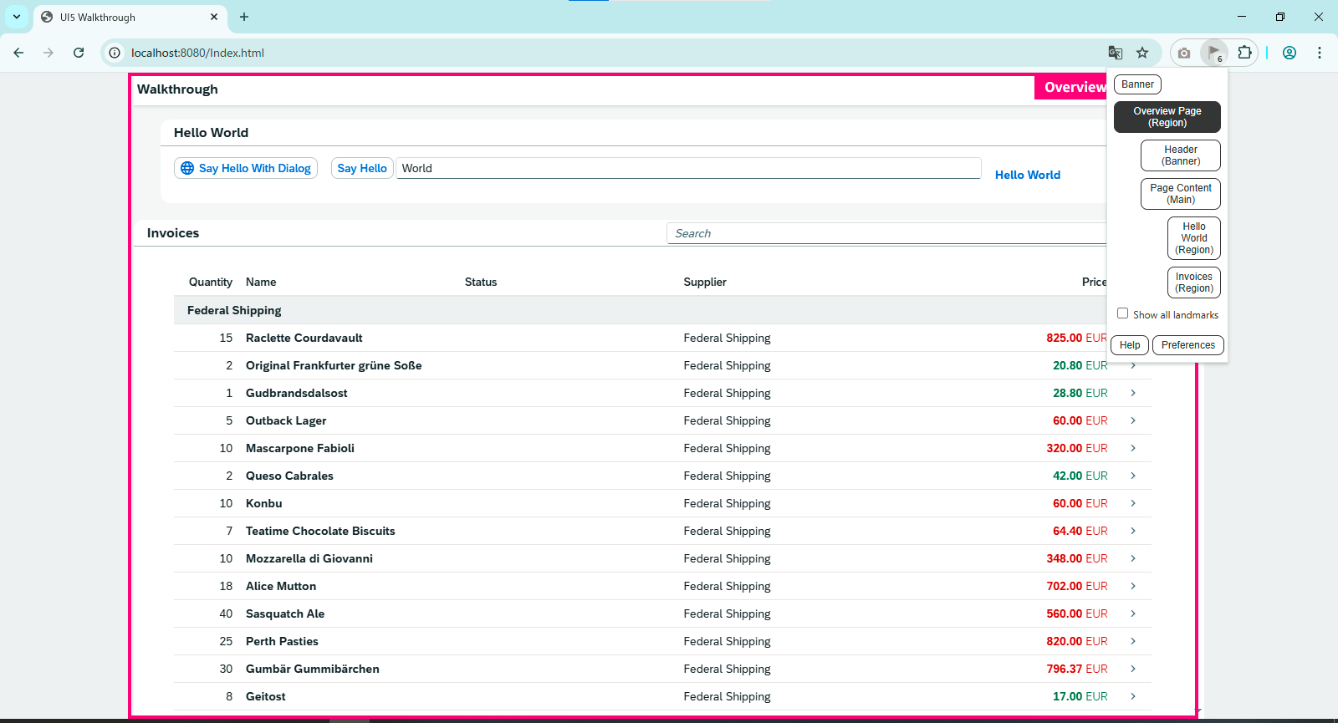Open the Chrome profile icon
1338x723 pixels.
1289,53
